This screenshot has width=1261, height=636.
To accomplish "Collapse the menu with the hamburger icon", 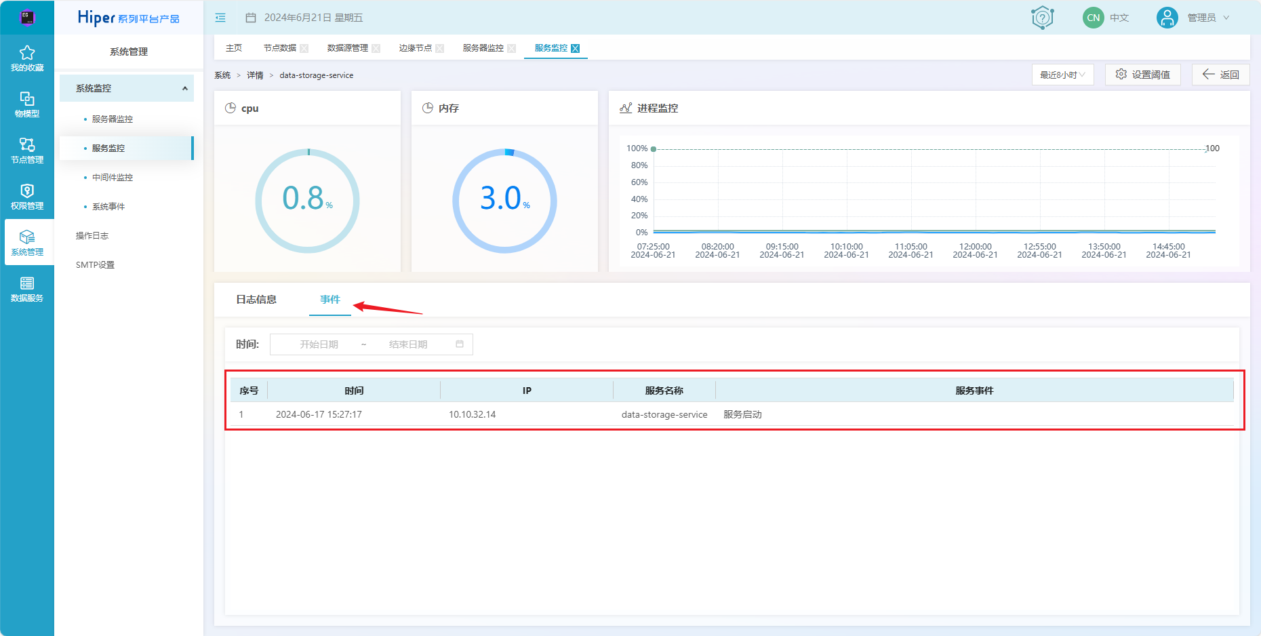I will tap(220, 18).
